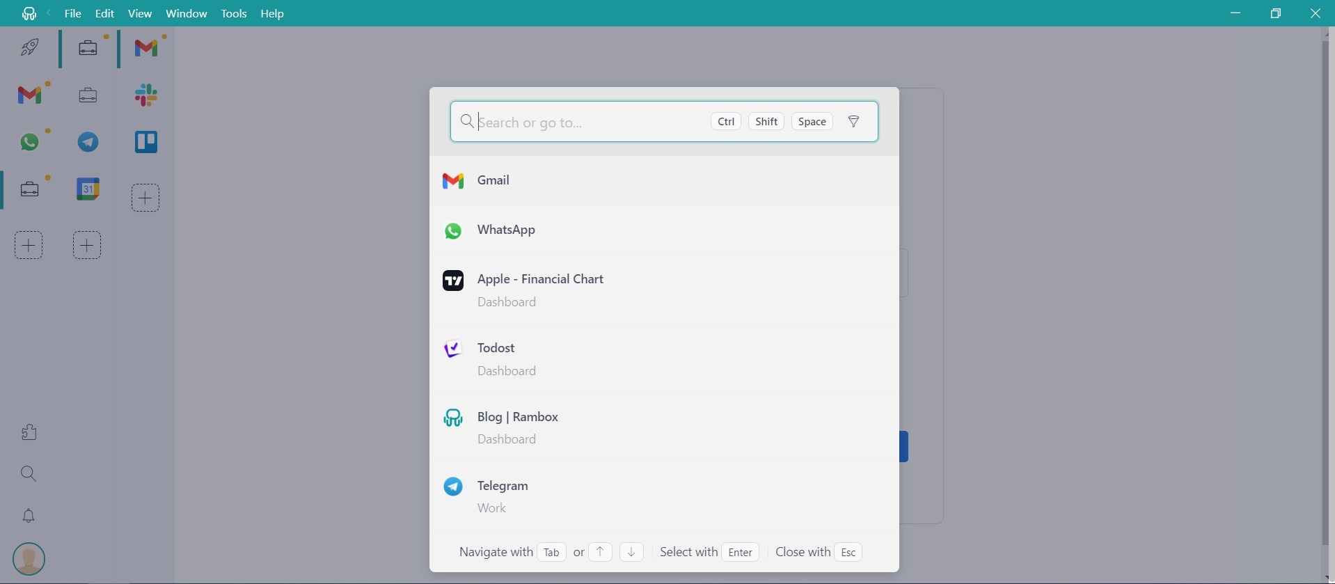Open the Telegram sidebar icon
Image resolution: width=1335 pixels, height=584 pixels.
[88, 142]
